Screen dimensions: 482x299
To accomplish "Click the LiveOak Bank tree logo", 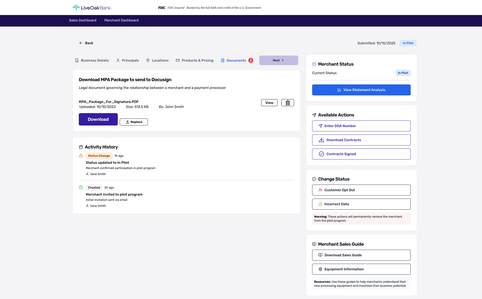I will (x=76, y=8).
